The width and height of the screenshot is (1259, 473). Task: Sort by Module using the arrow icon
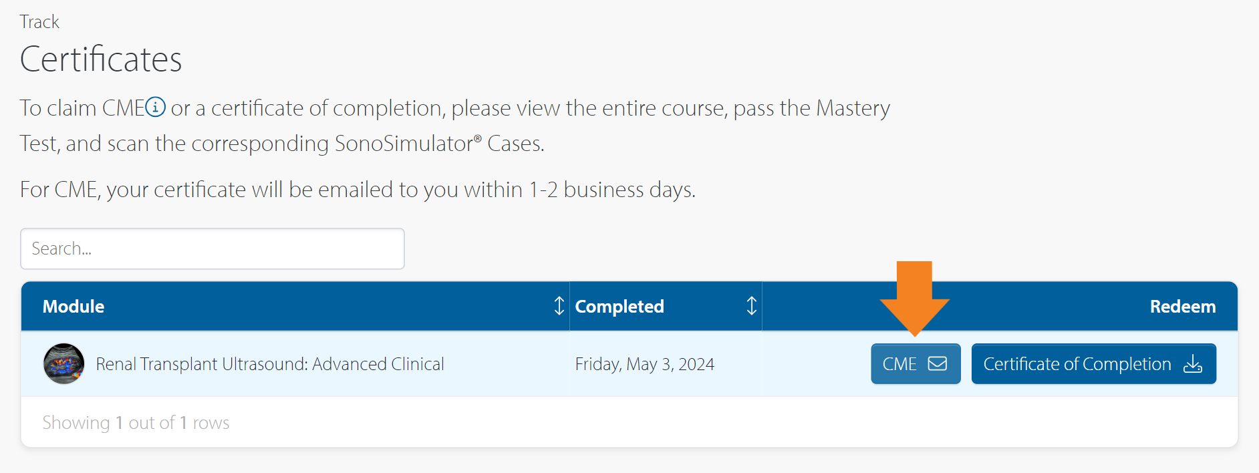pyautogui.click(x=559, y=306)
